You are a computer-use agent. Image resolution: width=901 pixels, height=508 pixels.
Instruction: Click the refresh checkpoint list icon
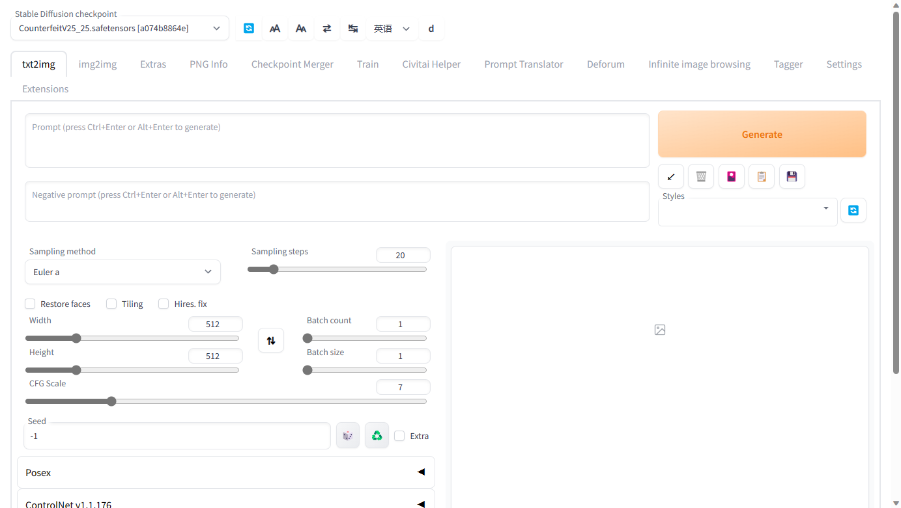(x=249, y=28)
